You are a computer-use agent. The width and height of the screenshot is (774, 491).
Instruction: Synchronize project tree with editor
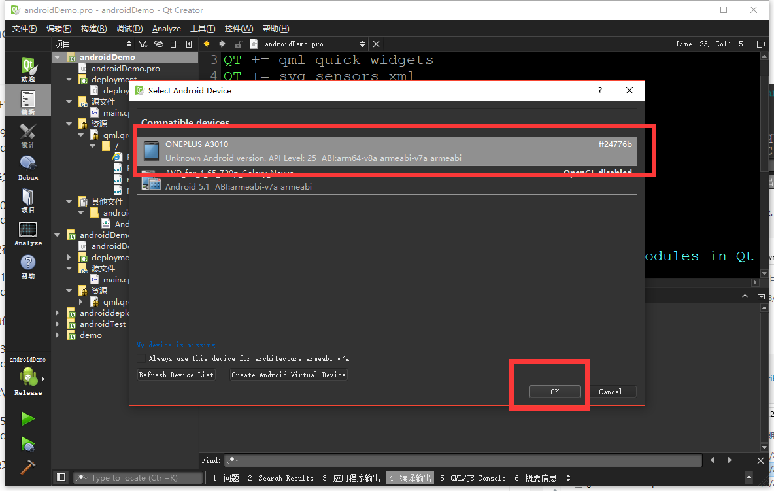159,44
